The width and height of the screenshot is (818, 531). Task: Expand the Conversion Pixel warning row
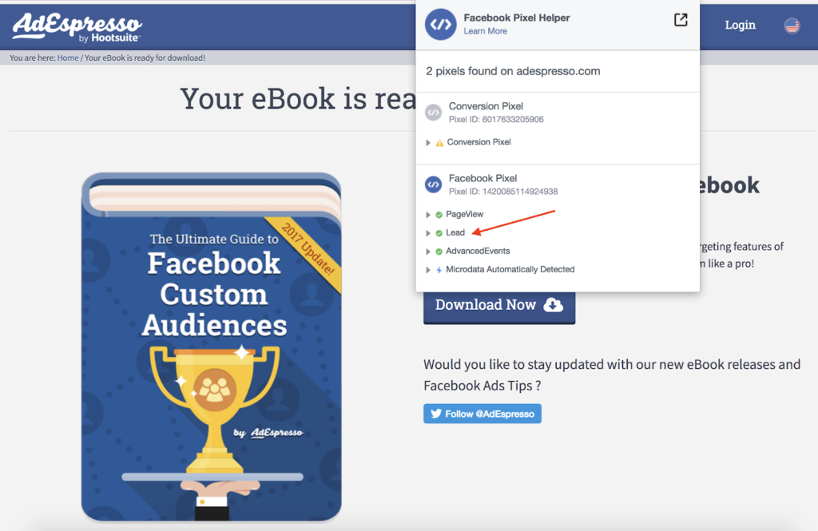tap(428, 142)
